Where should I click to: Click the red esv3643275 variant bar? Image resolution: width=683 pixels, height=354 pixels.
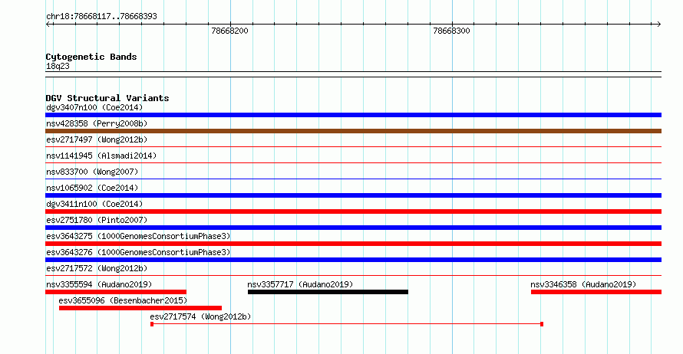(353, 244)
